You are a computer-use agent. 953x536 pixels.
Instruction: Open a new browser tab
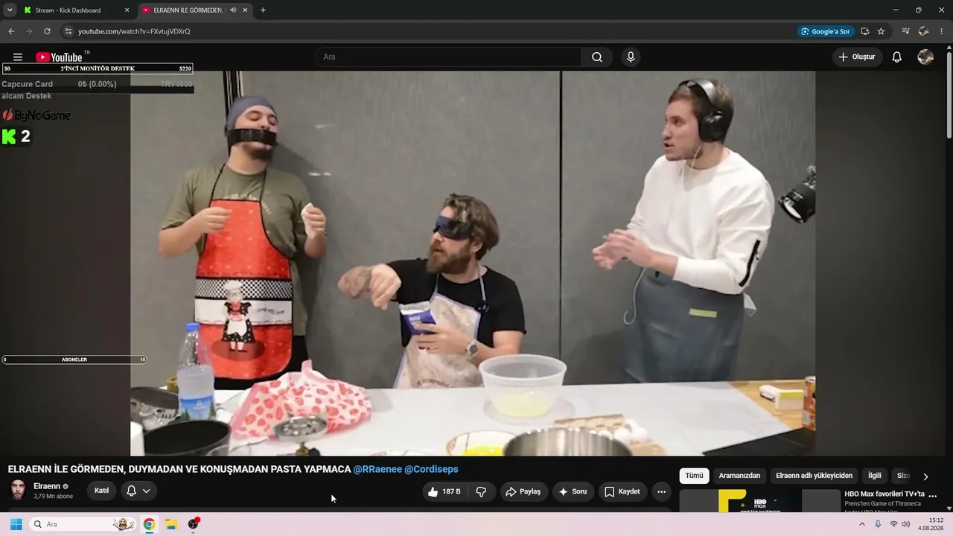pyautogui.click(x=263, y=10)
